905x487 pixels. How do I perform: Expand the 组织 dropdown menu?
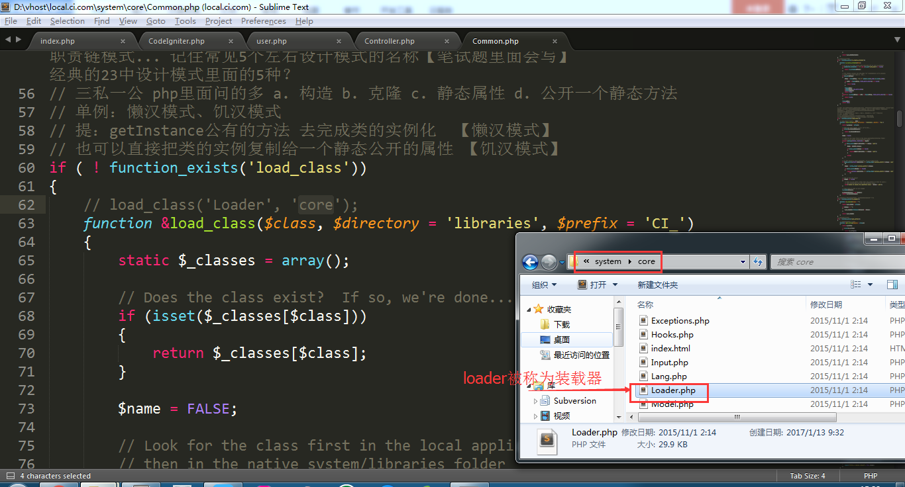(x=544, y=285)
